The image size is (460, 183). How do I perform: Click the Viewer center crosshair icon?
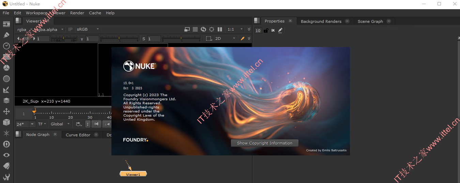point(212,29)
